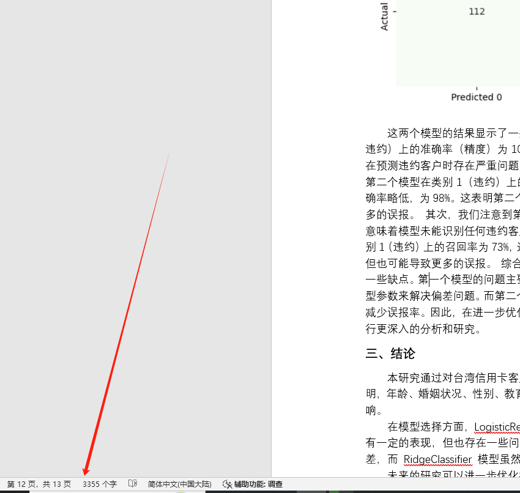This screenshot has height=493, width=520.
Task: Click chart axis label Predicted 0
Action: [476, 97]
